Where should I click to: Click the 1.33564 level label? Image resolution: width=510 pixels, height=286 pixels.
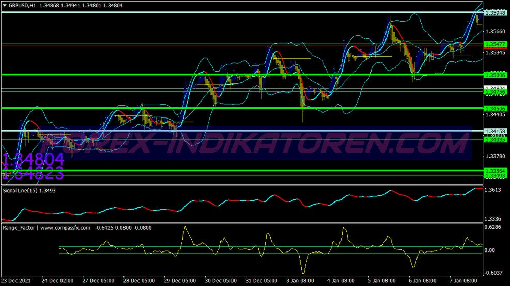coord(496,171)
